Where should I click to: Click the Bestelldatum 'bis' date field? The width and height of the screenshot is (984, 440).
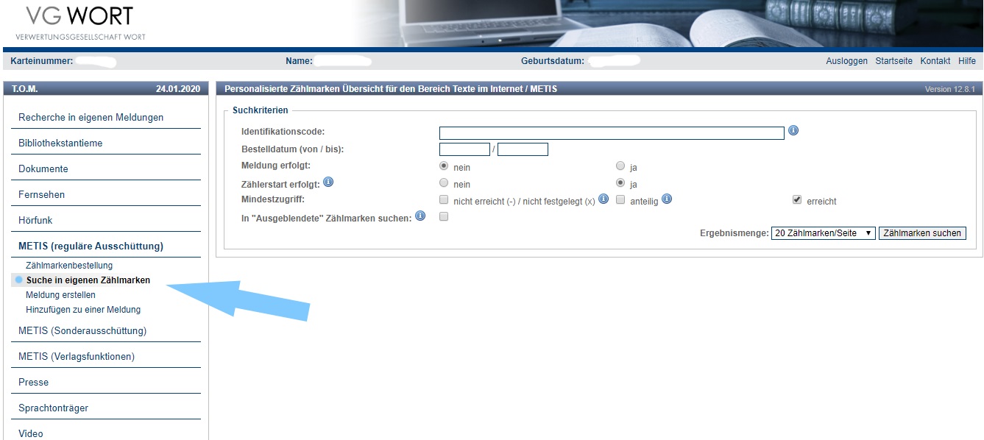(523, 149)
